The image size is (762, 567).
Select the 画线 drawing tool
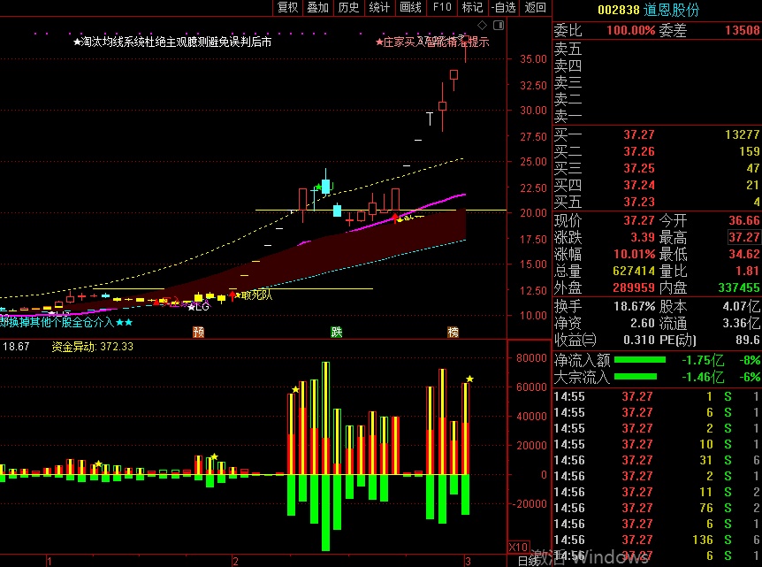point(410,7)
